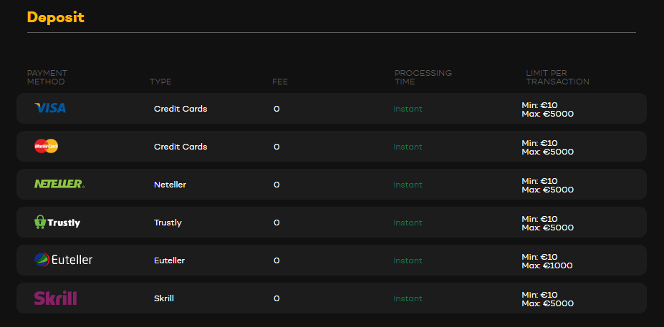The image size is (664, 327).
Task: Click the Processing Time column header
Action: (423, 77)
